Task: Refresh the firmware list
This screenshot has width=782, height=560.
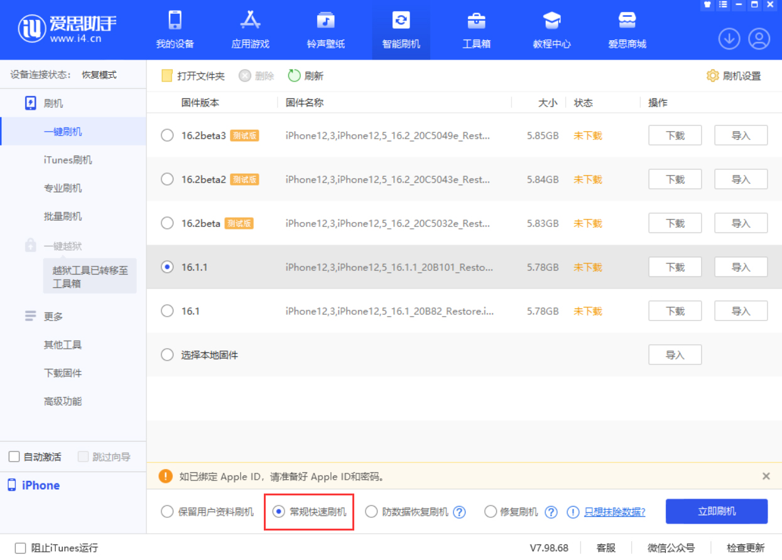Action: (302, 75)
